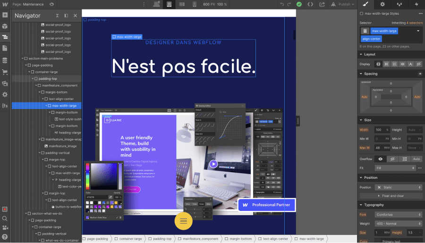Play the video in the canvas
This screenshot has width=425, height=243.
point(213,164)
